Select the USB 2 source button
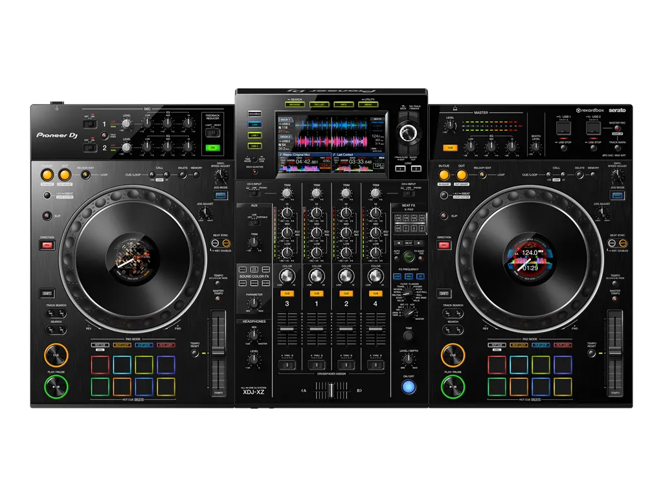This screenshot has height=497, width=663. coord(255,146)
